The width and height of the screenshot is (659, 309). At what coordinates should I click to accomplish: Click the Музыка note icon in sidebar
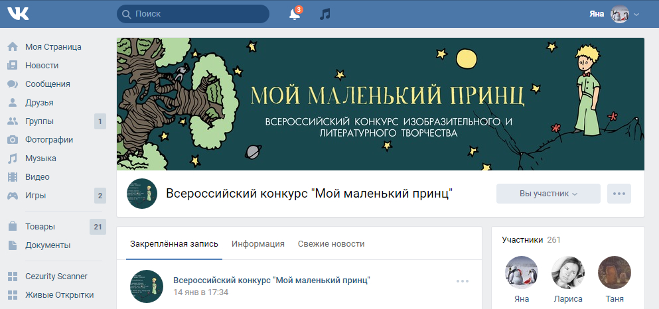13,158
